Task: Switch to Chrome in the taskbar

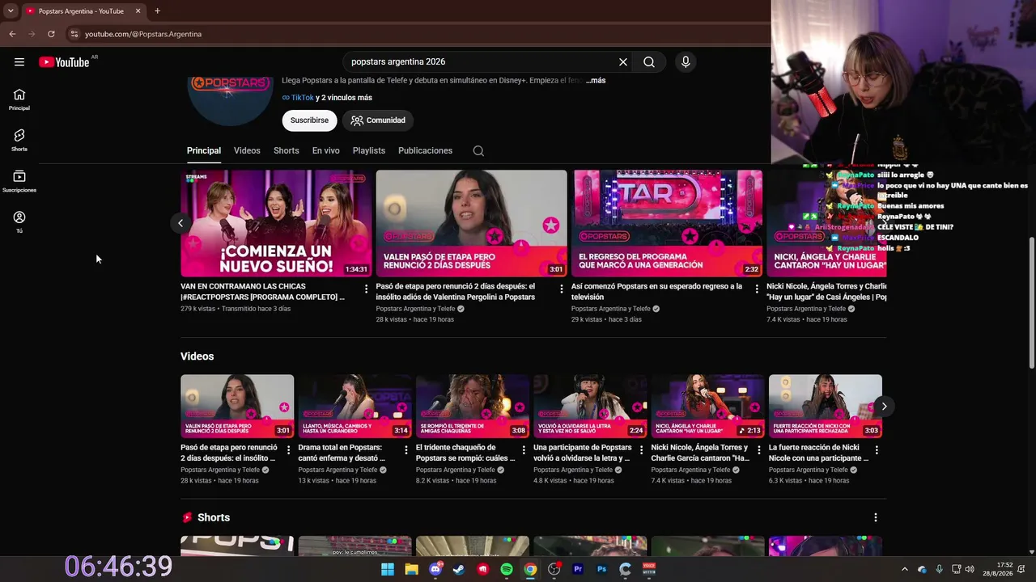Action: [530, 569]
